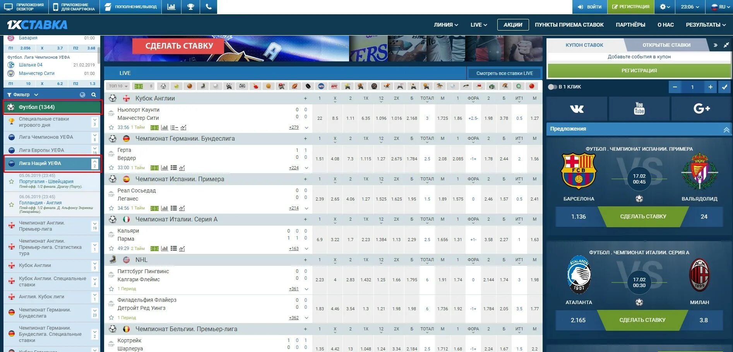The height and width of the screenshot is (352, 733).
Task: Select the UFC icon in LIVE filter
Action: coord(334,86)
